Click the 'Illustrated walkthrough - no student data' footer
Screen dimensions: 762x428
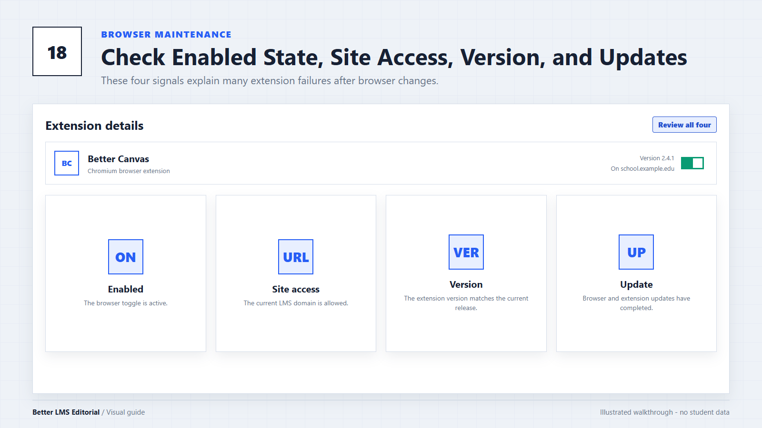[x=664, y=412]
